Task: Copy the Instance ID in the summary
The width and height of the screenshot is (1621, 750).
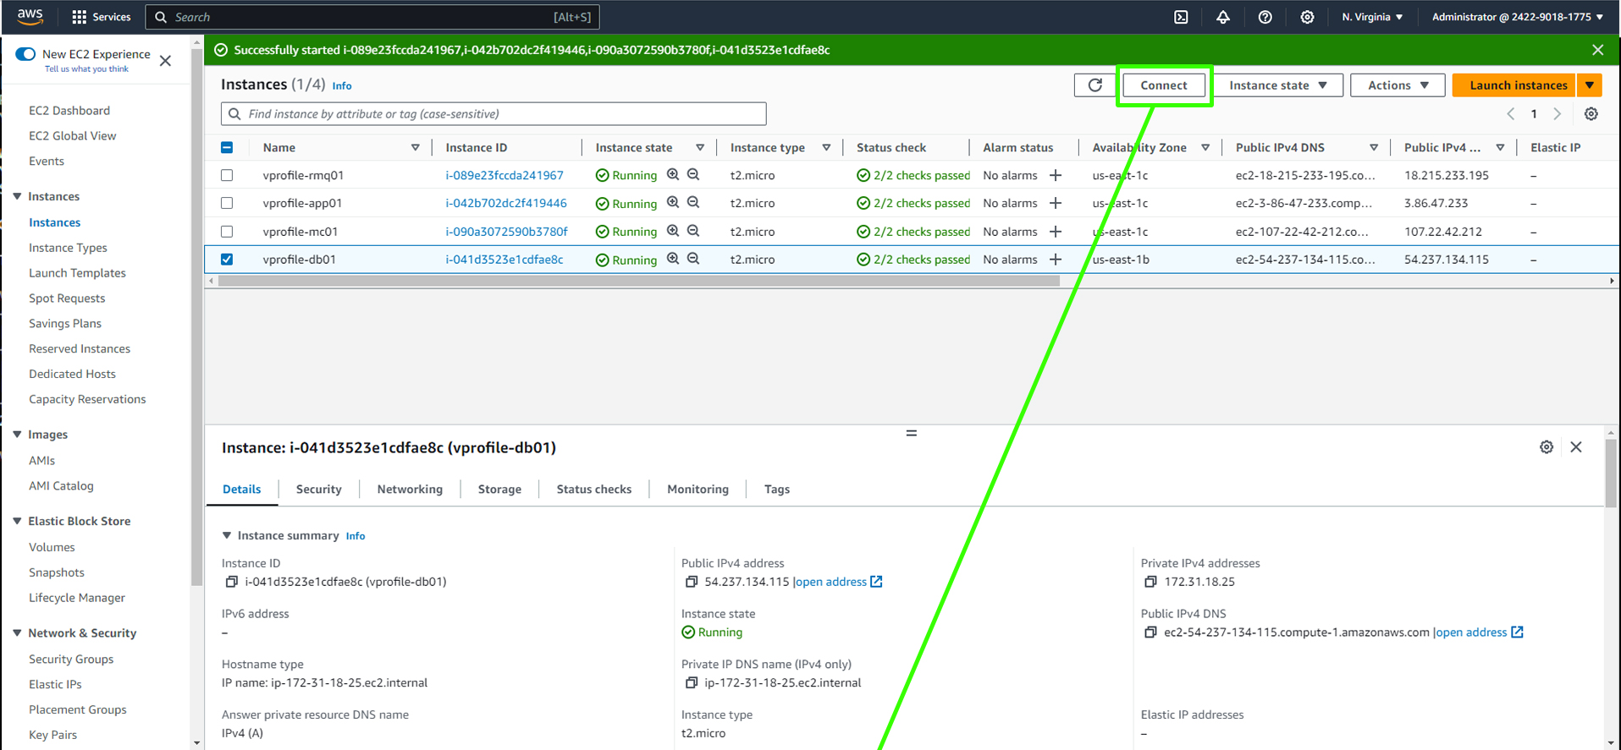Action: 231,582
